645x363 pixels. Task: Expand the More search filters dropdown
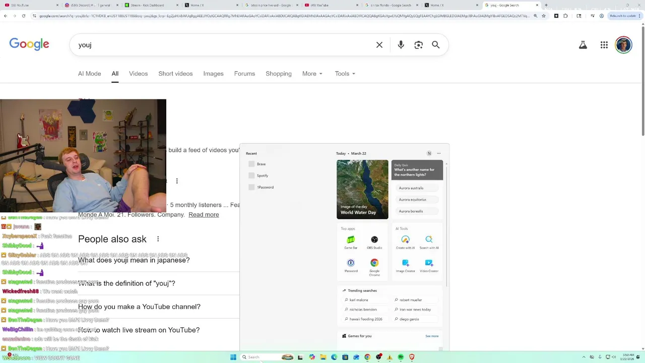coord(312,74)
